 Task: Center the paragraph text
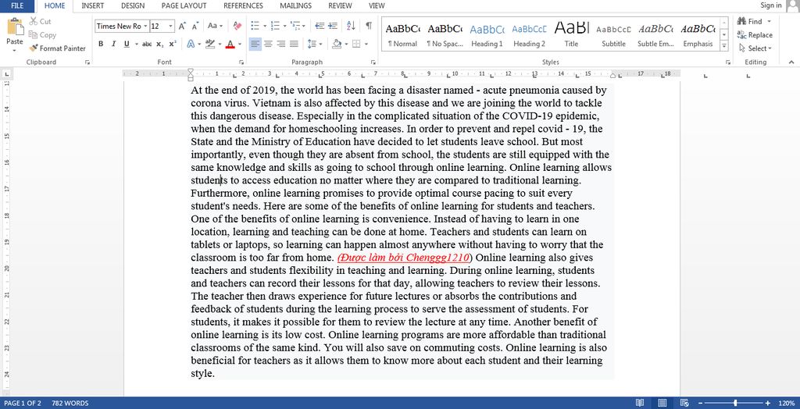point(268,44)
